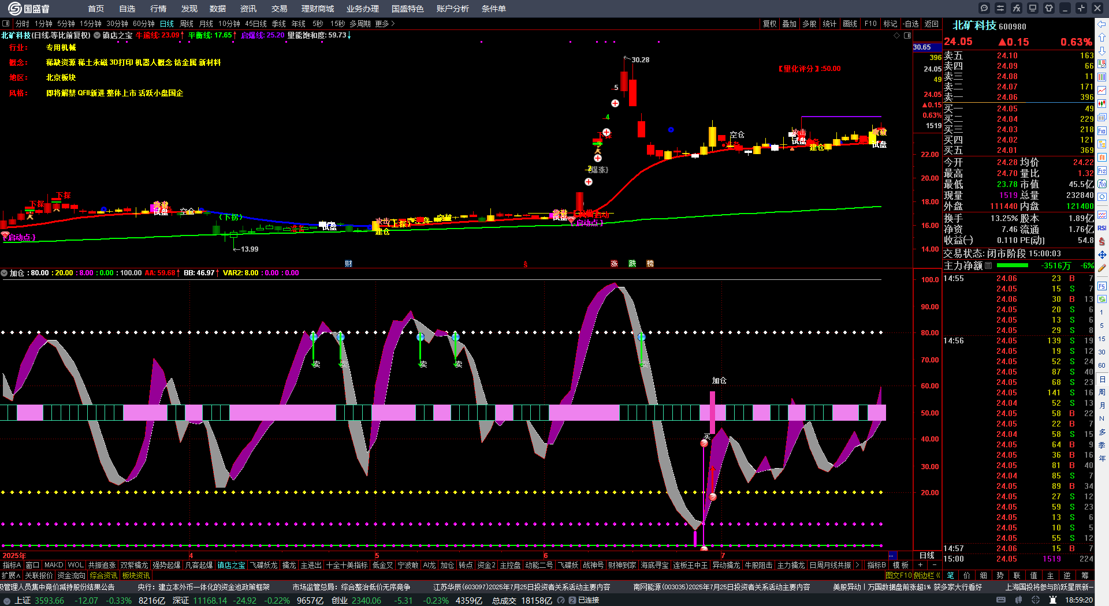Expand indicator tabs with the > arrow

[x=857, y=565]
